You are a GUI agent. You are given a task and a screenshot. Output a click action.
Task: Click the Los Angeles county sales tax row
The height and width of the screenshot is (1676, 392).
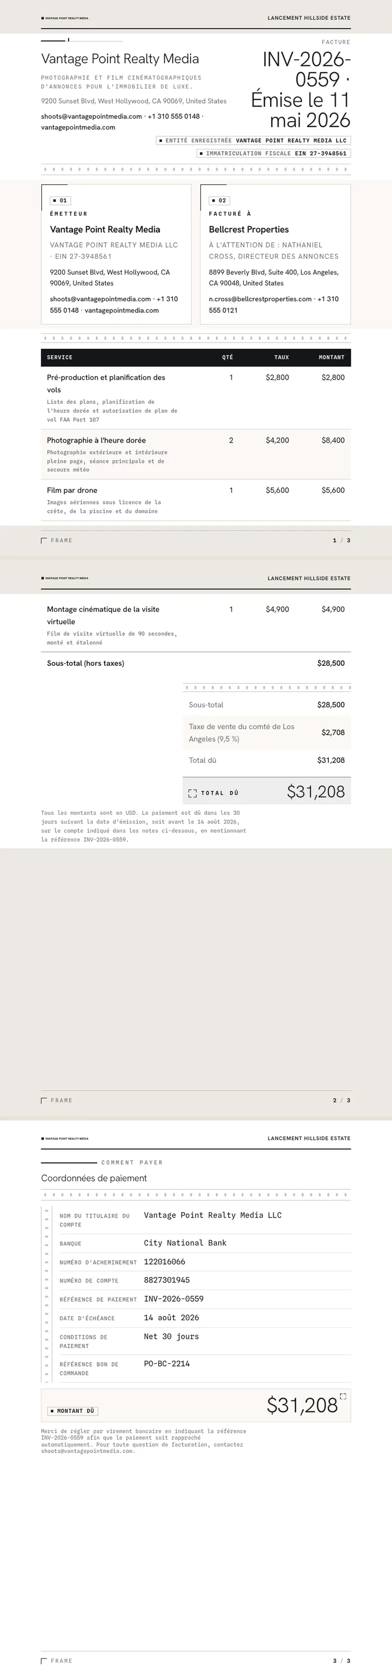tap(267, 732)
